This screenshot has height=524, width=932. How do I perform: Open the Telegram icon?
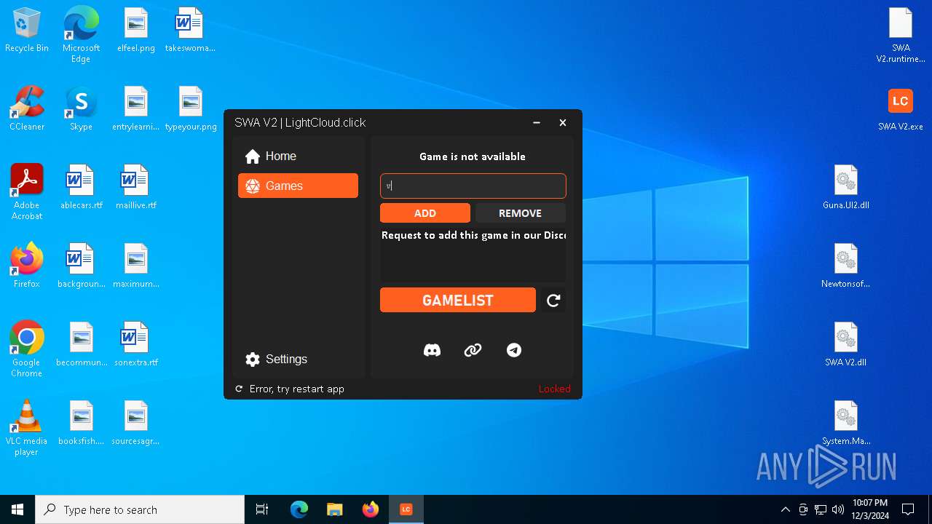click(514, 350)
